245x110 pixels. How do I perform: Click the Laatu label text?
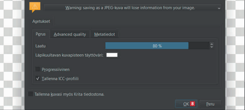pyautogui.click(x=40, y=46)
